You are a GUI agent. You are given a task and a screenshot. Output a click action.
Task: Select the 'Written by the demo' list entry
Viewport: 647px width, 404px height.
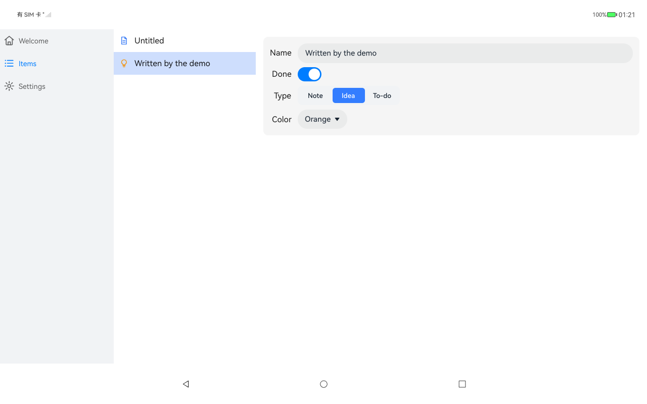point(184,64)
